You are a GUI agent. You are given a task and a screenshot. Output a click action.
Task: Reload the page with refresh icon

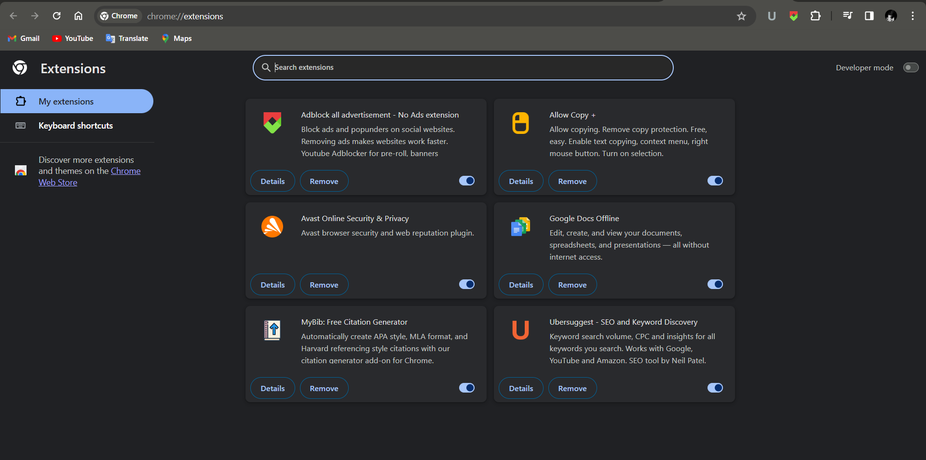click(x=56, y=16)
